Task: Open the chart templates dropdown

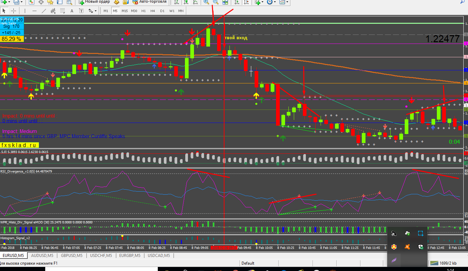Action: [283, 2]
